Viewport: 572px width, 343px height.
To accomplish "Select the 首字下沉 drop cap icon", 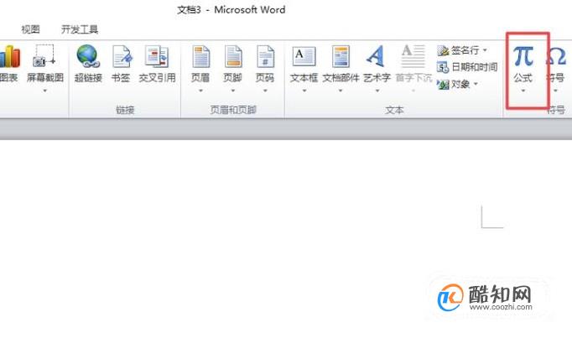I will 413,56.
